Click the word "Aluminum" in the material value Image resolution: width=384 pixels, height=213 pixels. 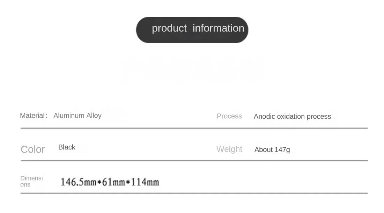coord(69,116)
